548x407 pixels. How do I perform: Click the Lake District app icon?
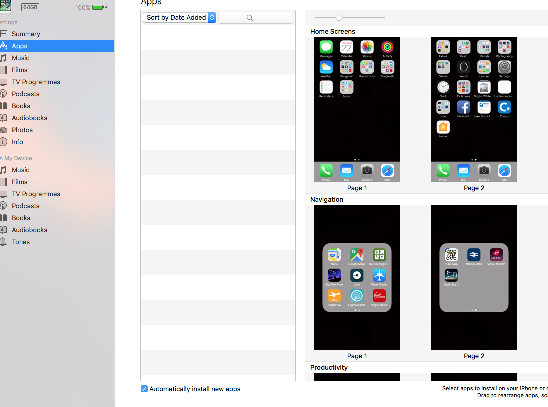(484, 107)
